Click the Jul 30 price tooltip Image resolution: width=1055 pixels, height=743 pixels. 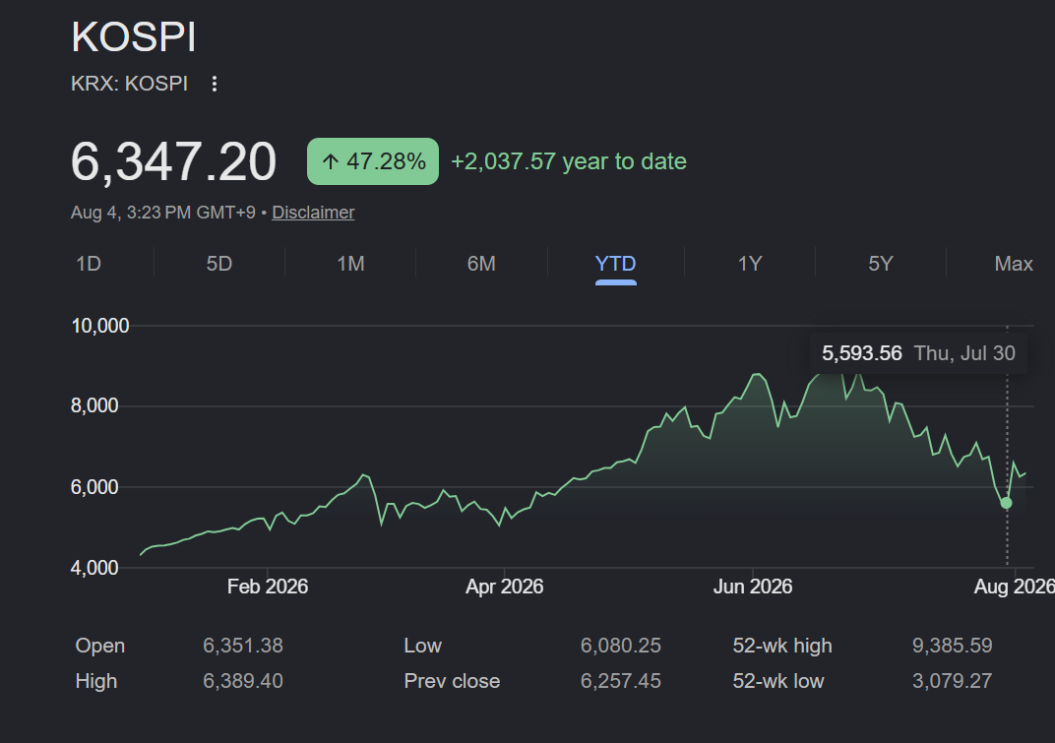[x=918, y=353]
